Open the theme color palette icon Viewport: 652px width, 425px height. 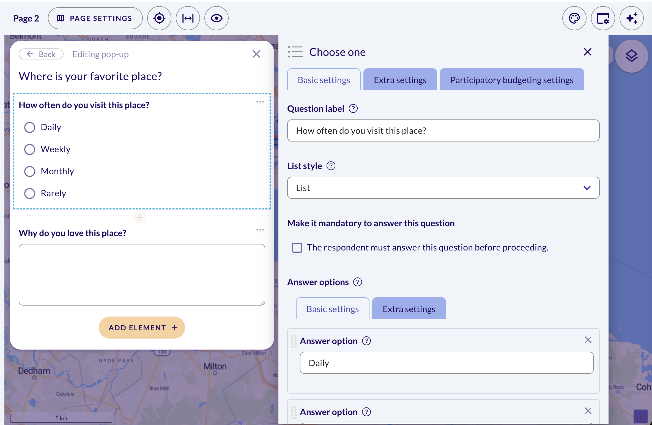(x=574, y=18)
